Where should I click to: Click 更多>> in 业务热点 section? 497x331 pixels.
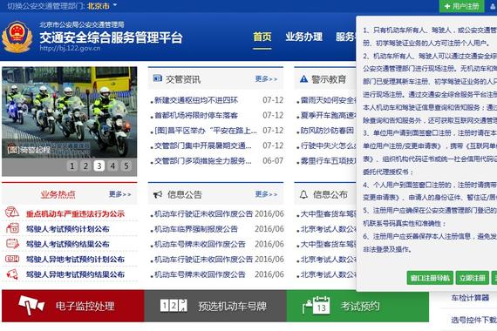click(x=119, y=194)
